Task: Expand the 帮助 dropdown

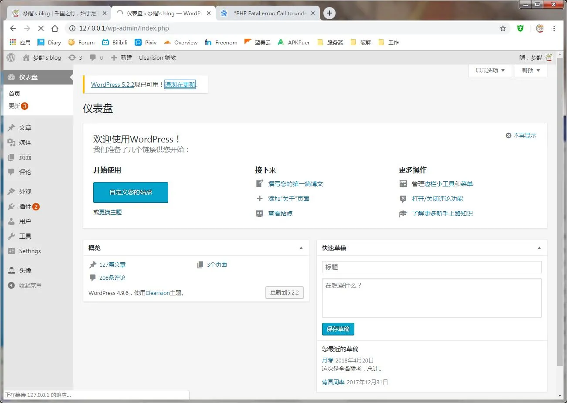Action: (x=530, y=70)
